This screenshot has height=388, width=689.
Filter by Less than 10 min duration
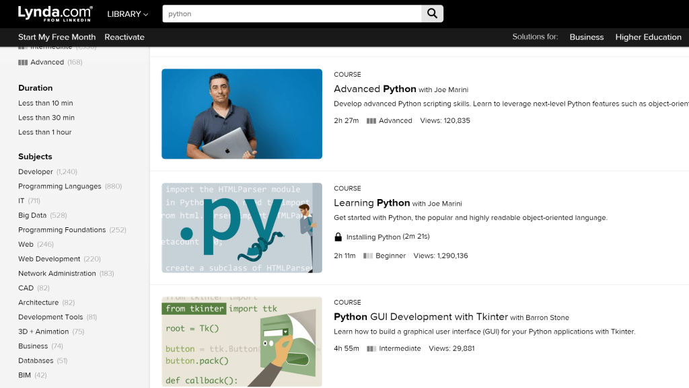click(x=46, y=104)
